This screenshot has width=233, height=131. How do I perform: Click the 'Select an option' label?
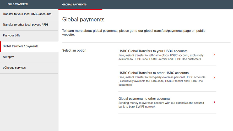pyautogui.click(x=74, y=51)
